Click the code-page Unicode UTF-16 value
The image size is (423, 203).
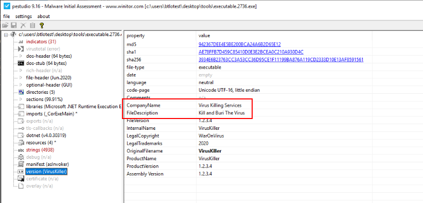click(230, 90)
